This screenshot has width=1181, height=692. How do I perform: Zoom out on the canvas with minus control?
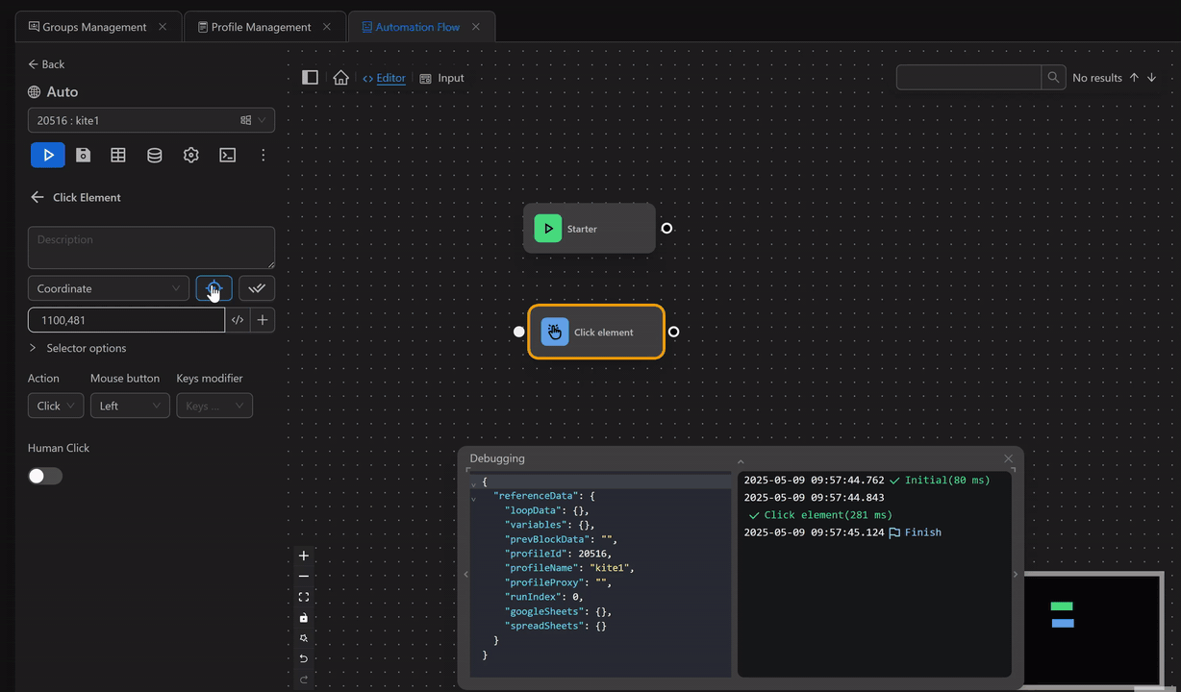click(304, 576)
